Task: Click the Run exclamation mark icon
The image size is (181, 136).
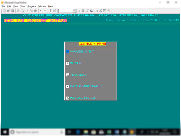Action: coord(50,11)
